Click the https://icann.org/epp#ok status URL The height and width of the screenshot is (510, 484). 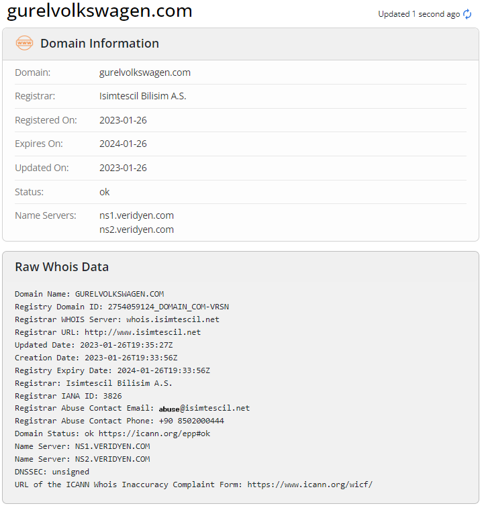click(x=154, y=433)
